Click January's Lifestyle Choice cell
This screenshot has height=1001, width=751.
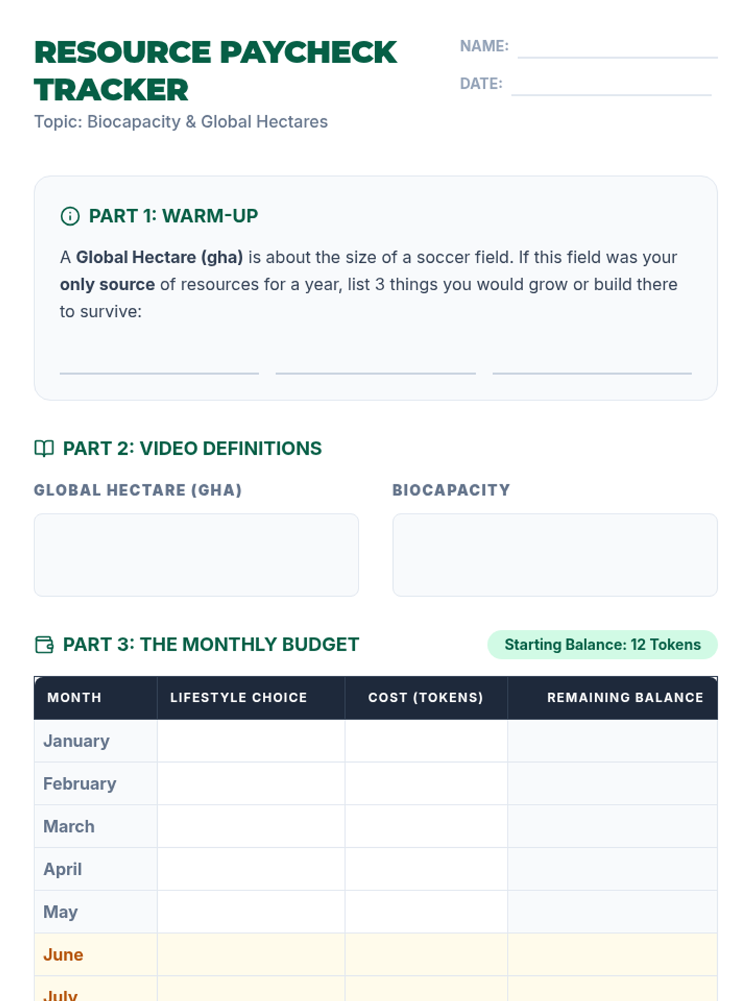250,741
